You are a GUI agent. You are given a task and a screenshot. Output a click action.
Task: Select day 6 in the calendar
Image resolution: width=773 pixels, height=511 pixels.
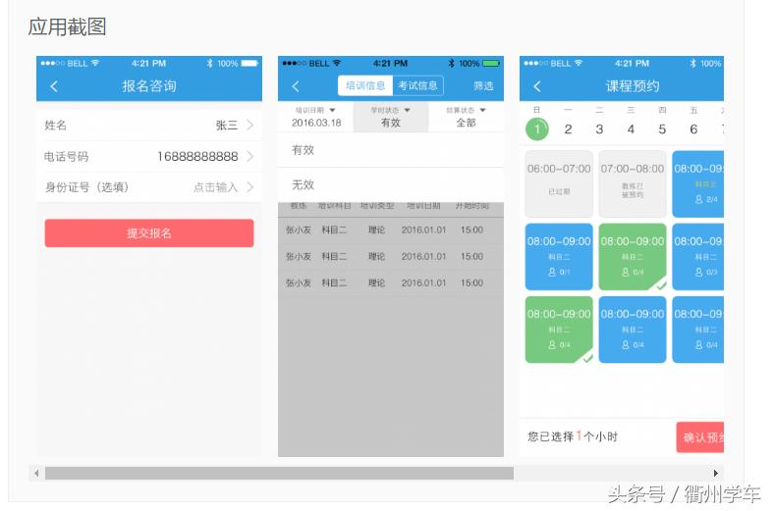(693, 129)
